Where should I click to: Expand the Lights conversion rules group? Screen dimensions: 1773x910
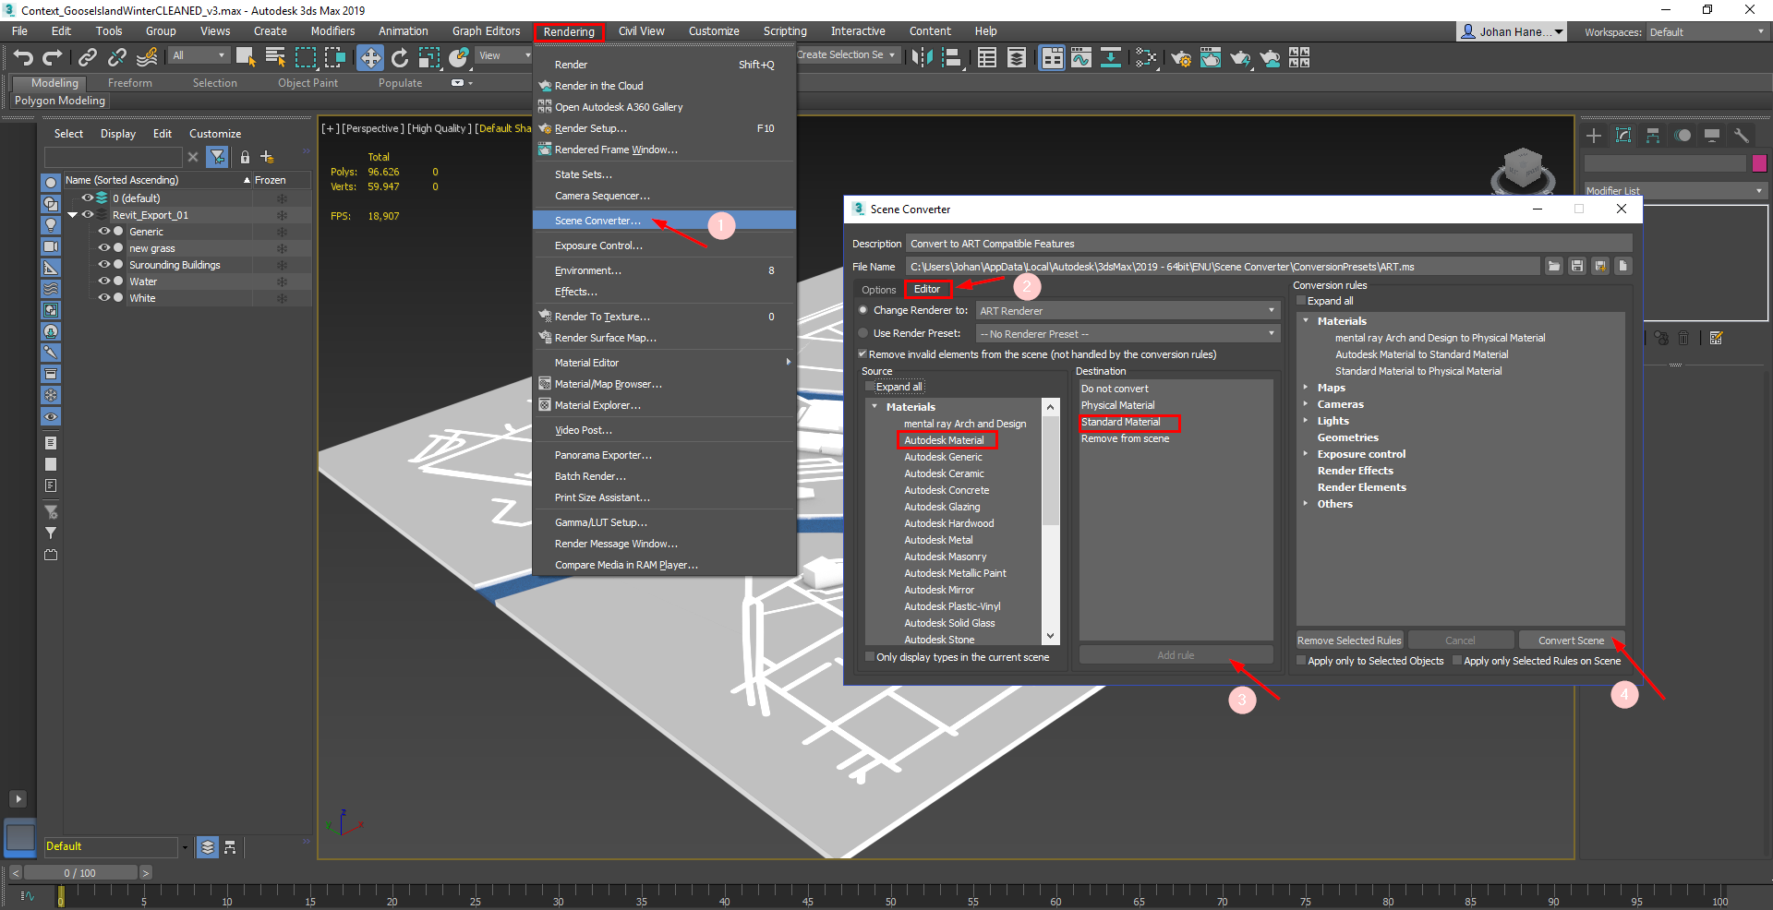1306,421
